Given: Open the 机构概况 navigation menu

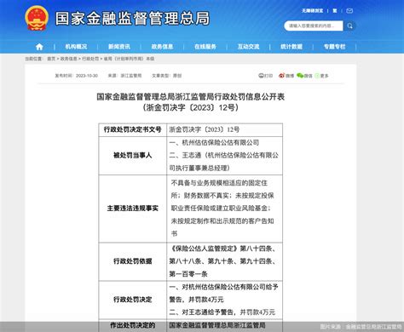Looking at the screenshot, I should tap(76, 47).
